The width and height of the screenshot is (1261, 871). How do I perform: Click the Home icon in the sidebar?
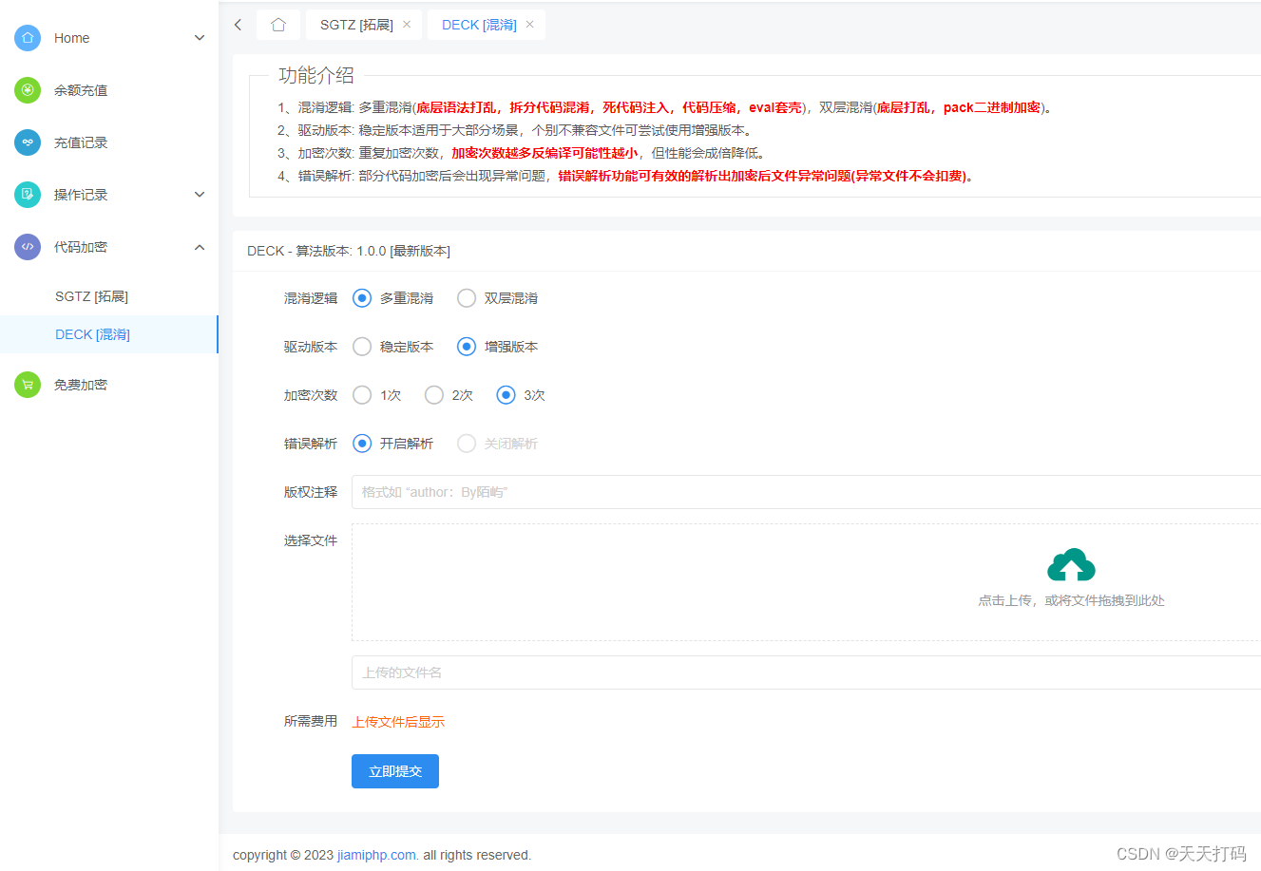pos(29,38)
